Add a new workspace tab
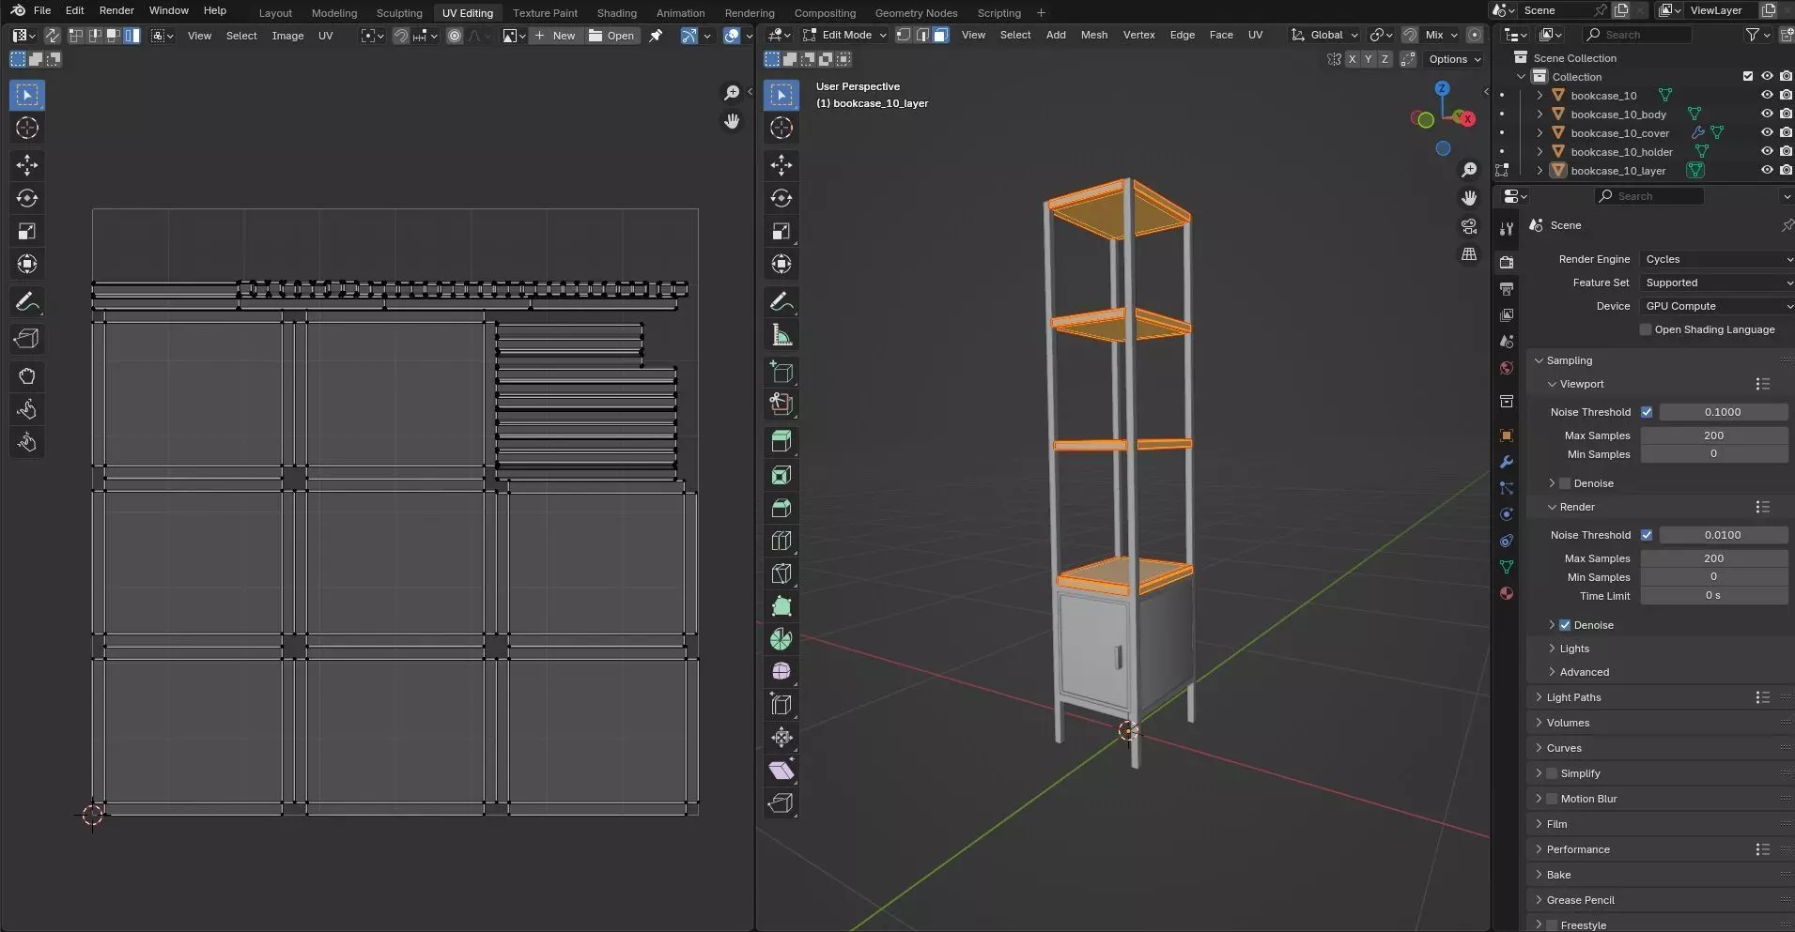The width and height of the screenshot is (1795, 932). (x=1041, y=13)
